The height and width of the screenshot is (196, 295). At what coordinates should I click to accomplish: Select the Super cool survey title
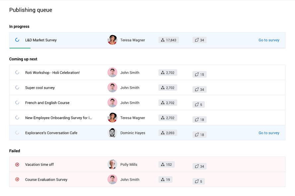40,88
